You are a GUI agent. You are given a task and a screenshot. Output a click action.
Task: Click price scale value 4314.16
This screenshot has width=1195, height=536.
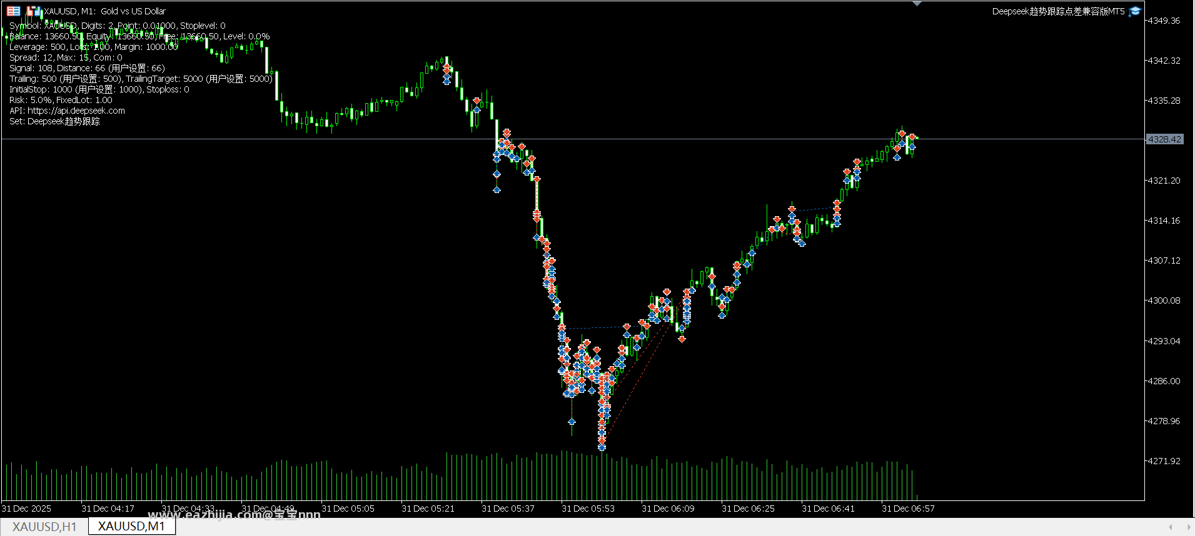click(x=1164, y=221)
